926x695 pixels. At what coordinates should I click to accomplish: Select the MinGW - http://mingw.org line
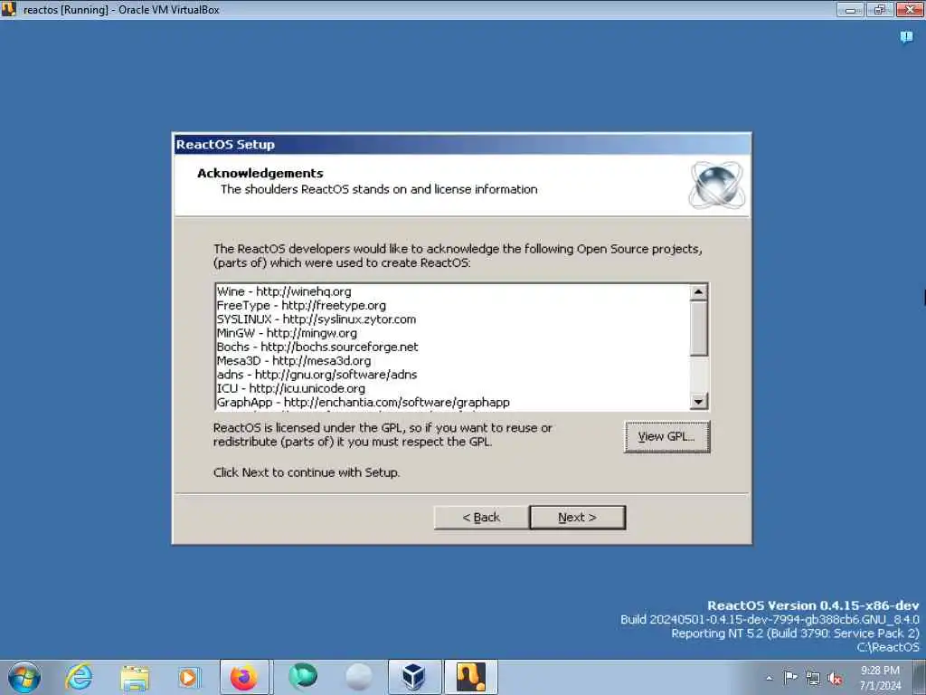point(287,333)
